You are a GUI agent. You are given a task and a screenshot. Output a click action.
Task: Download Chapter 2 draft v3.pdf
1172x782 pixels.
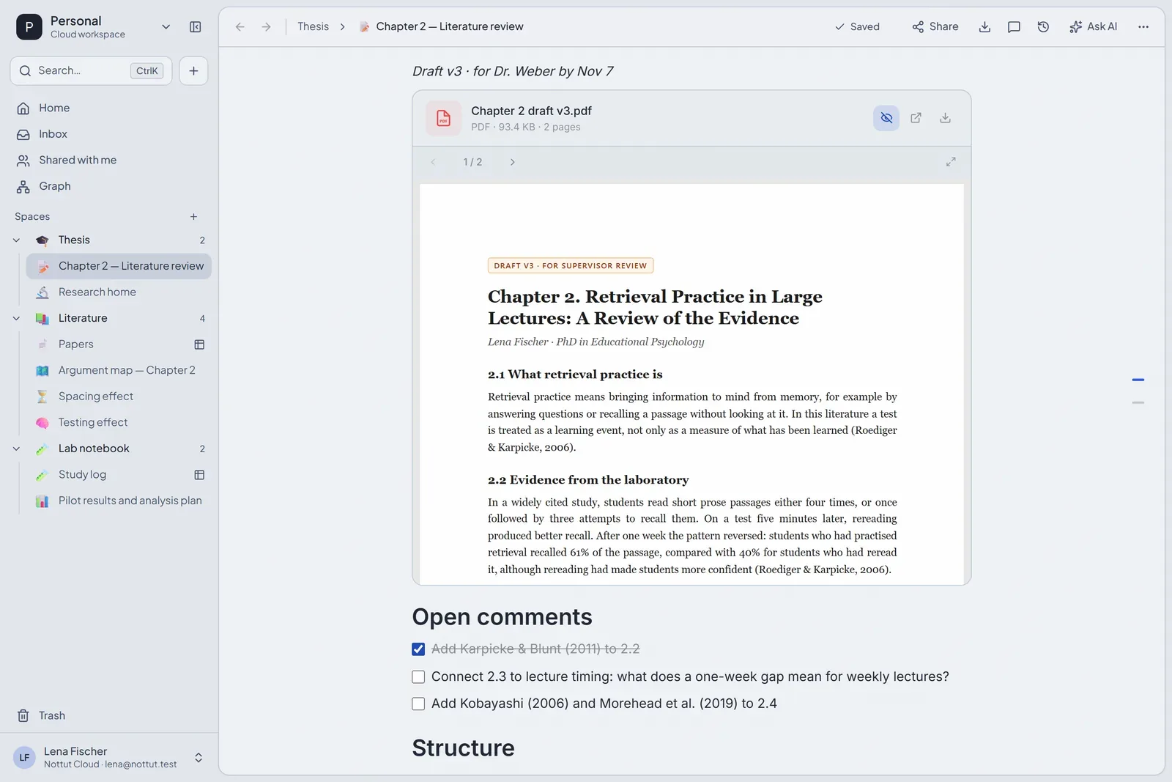945,118
